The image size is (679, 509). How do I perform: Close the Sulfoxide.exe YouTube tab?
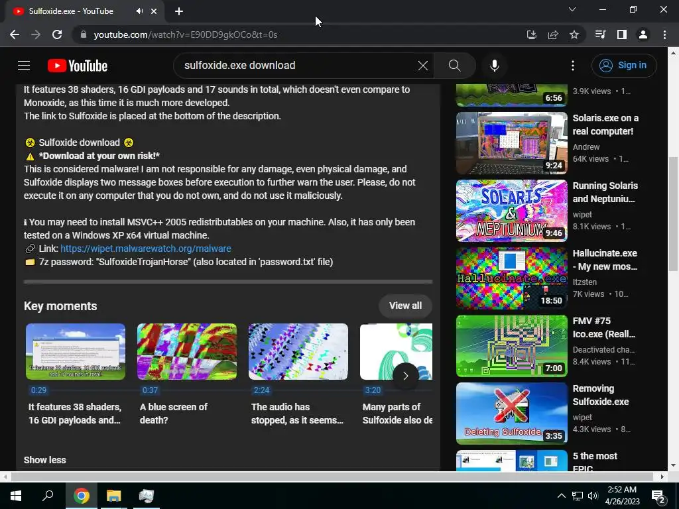click(154, 11)
